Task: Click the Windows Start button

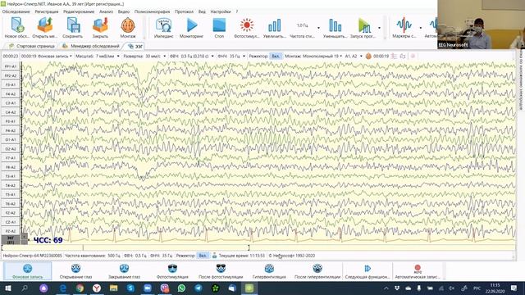Action: coord(7,288)
